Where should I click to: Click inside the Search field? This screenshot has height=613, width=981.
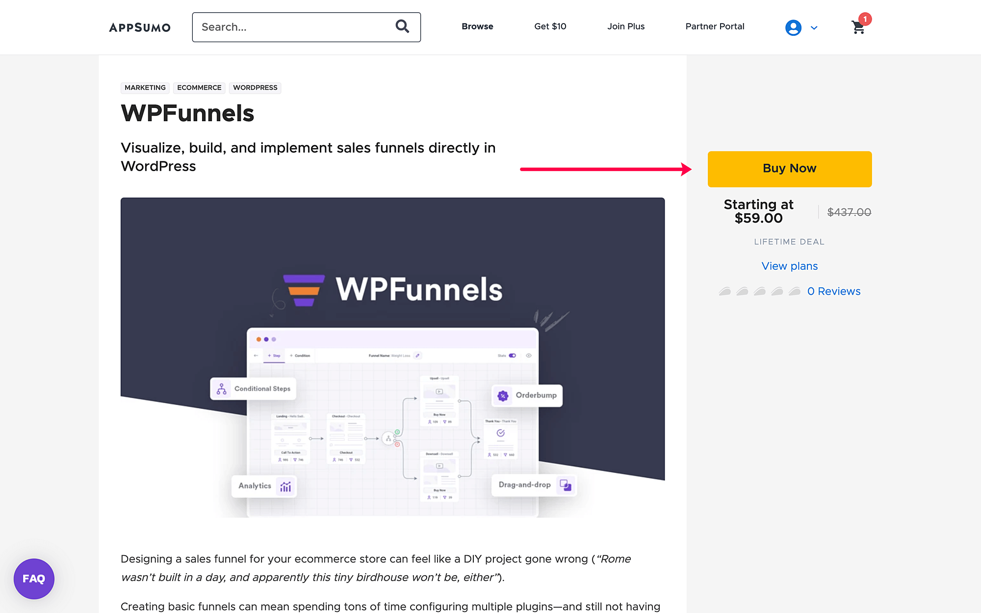(x=306, y=27)
